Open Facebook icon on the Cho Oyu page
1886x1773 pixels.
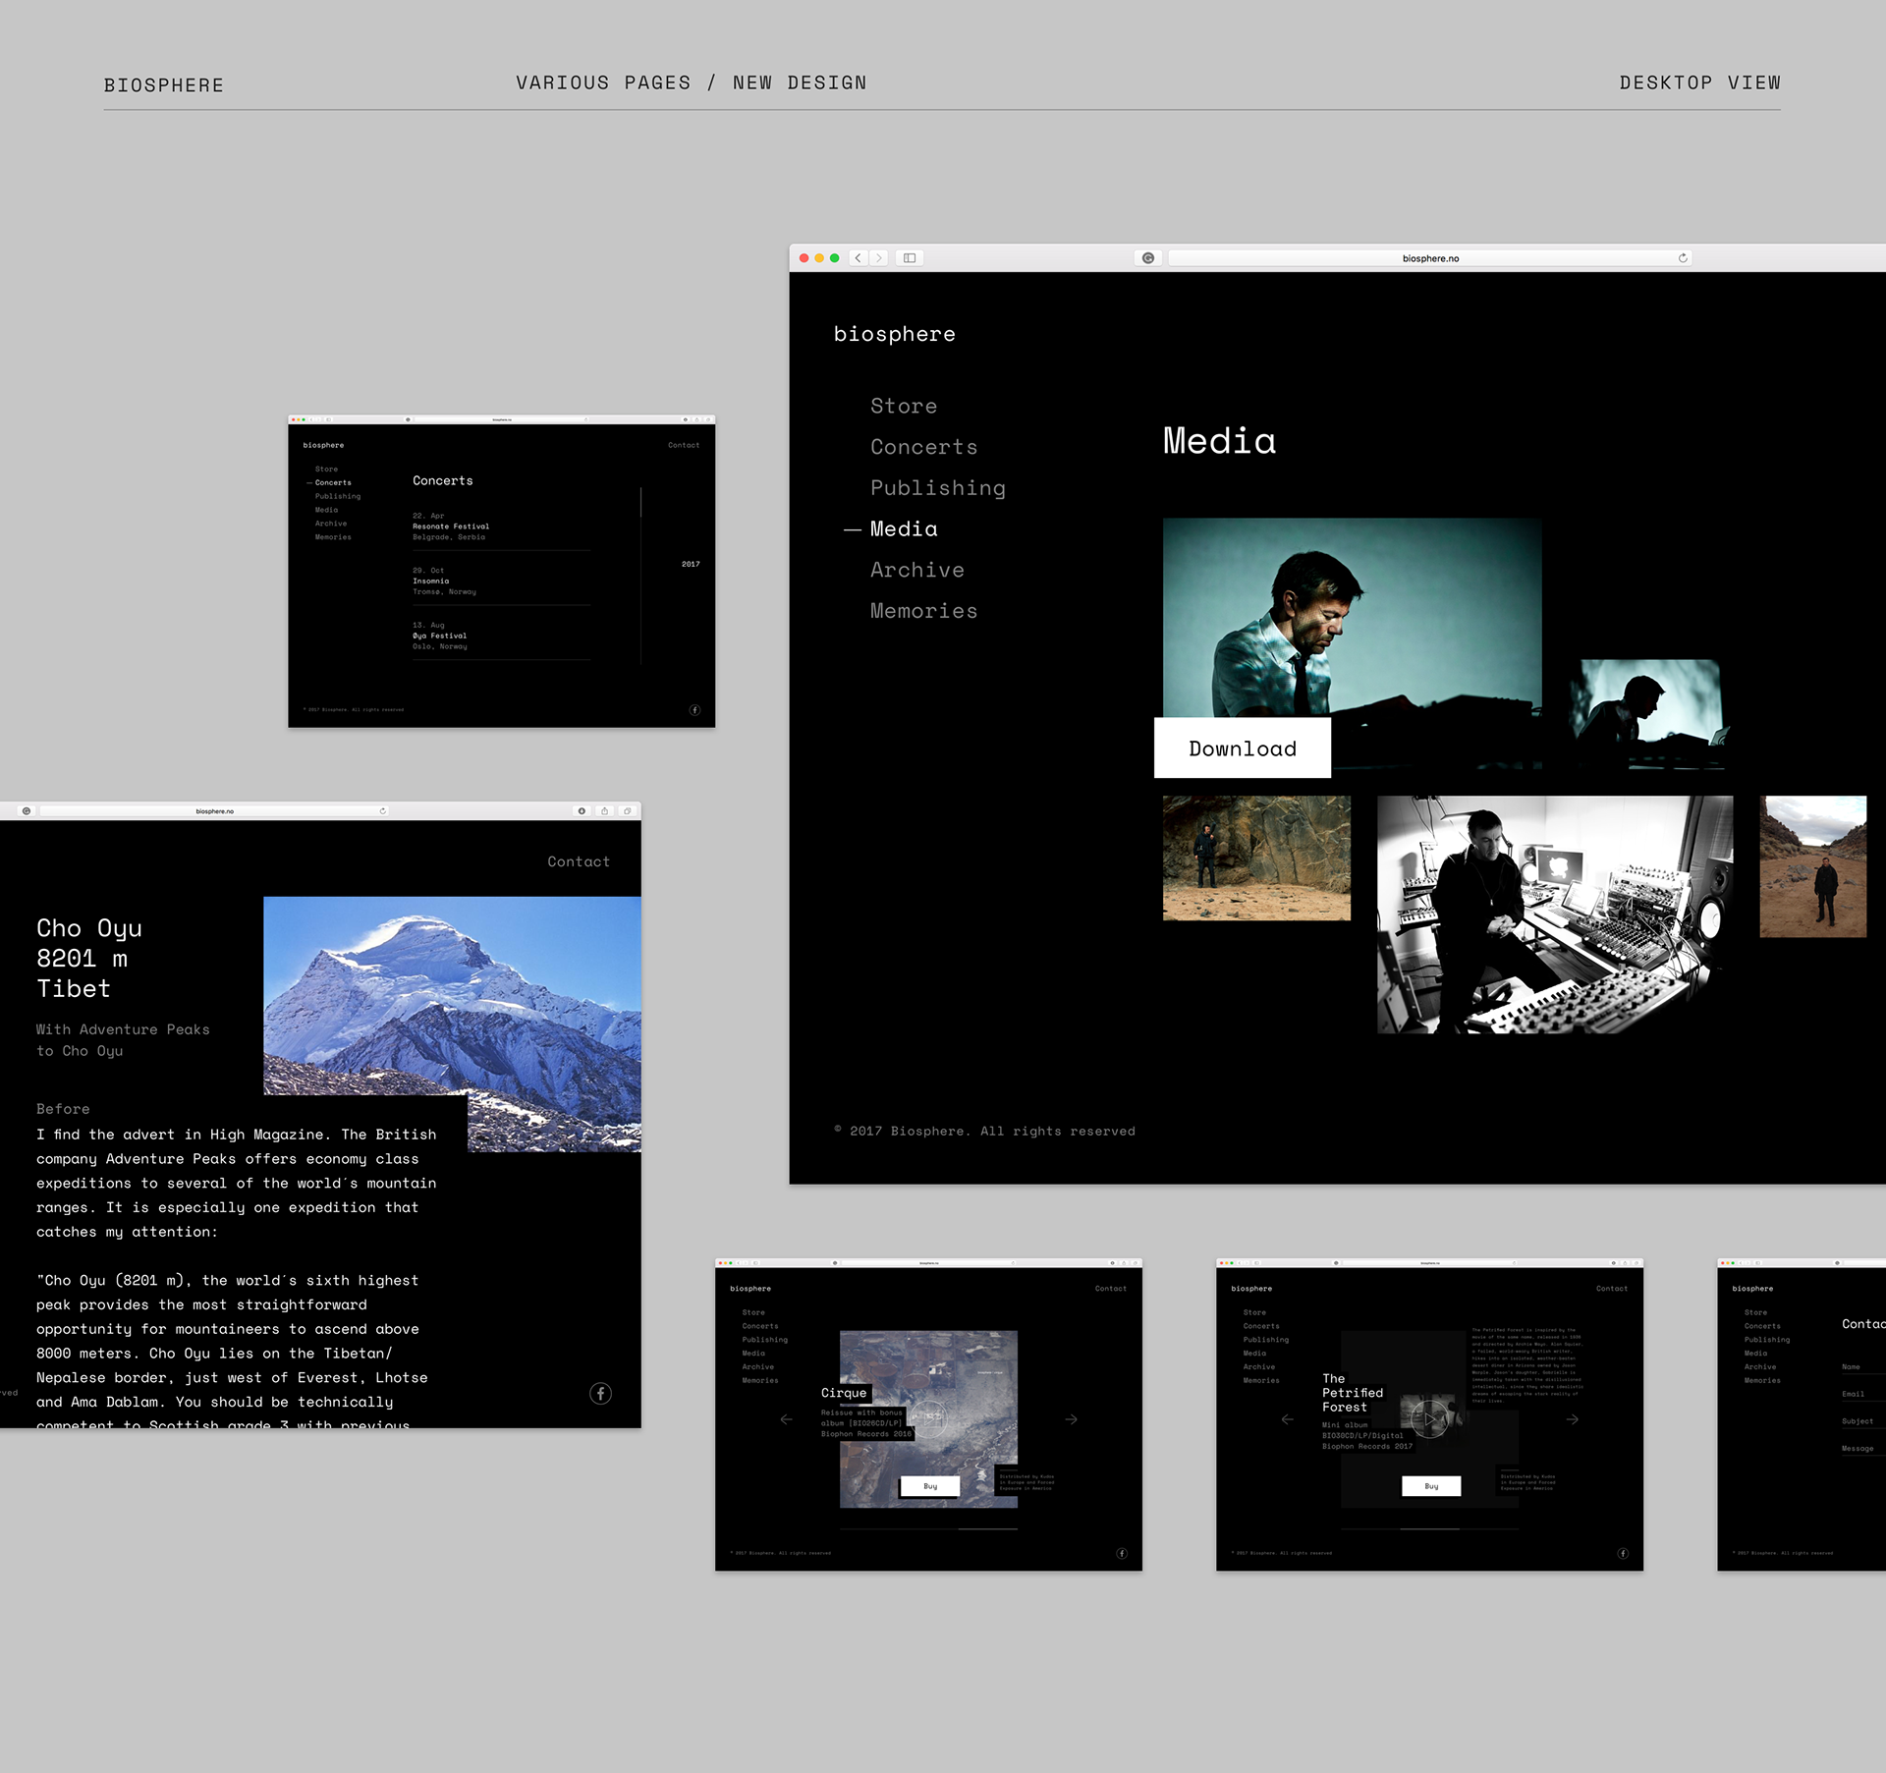pos(600,1393)
